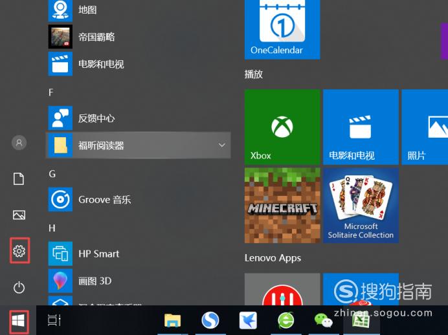Open the user account icon in sidebar
Screen dimensions: 448x335
[x=19, y=142]
